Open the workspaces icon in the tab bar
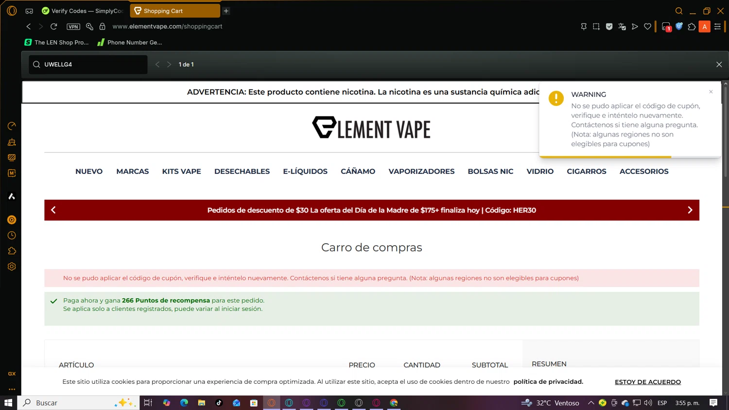Screen dimensions: 729x410 pyautogui.click(x=29, y=11)
